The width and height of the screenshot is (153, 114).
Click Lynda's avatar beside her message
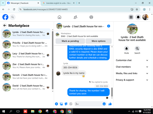coord(58,73)
